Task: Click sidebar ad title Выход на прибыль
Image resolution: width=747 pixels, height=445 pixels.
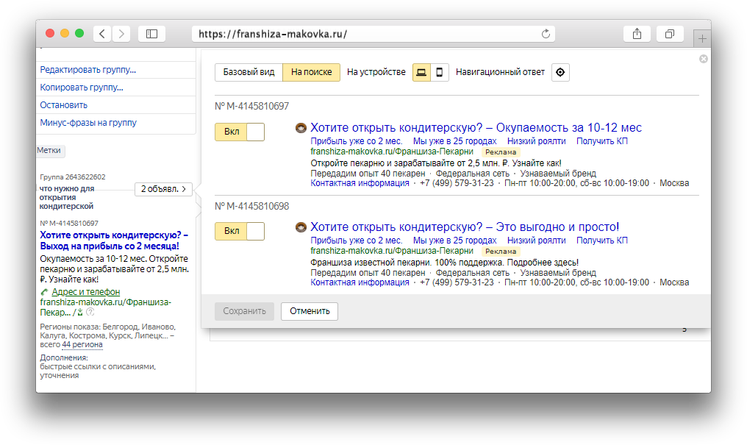Action: (114, 241)
